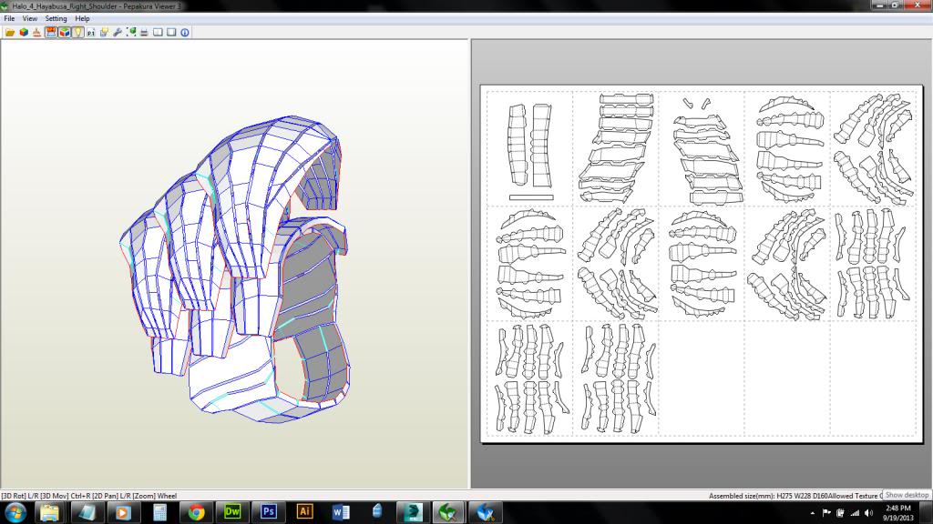Click the network signal tray icon
This screenshot has height=524, width=933.
(855, 513)
